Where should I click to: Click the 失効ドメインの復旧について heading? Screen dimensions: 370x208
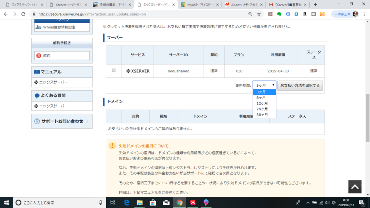click(x=143, y=146)
